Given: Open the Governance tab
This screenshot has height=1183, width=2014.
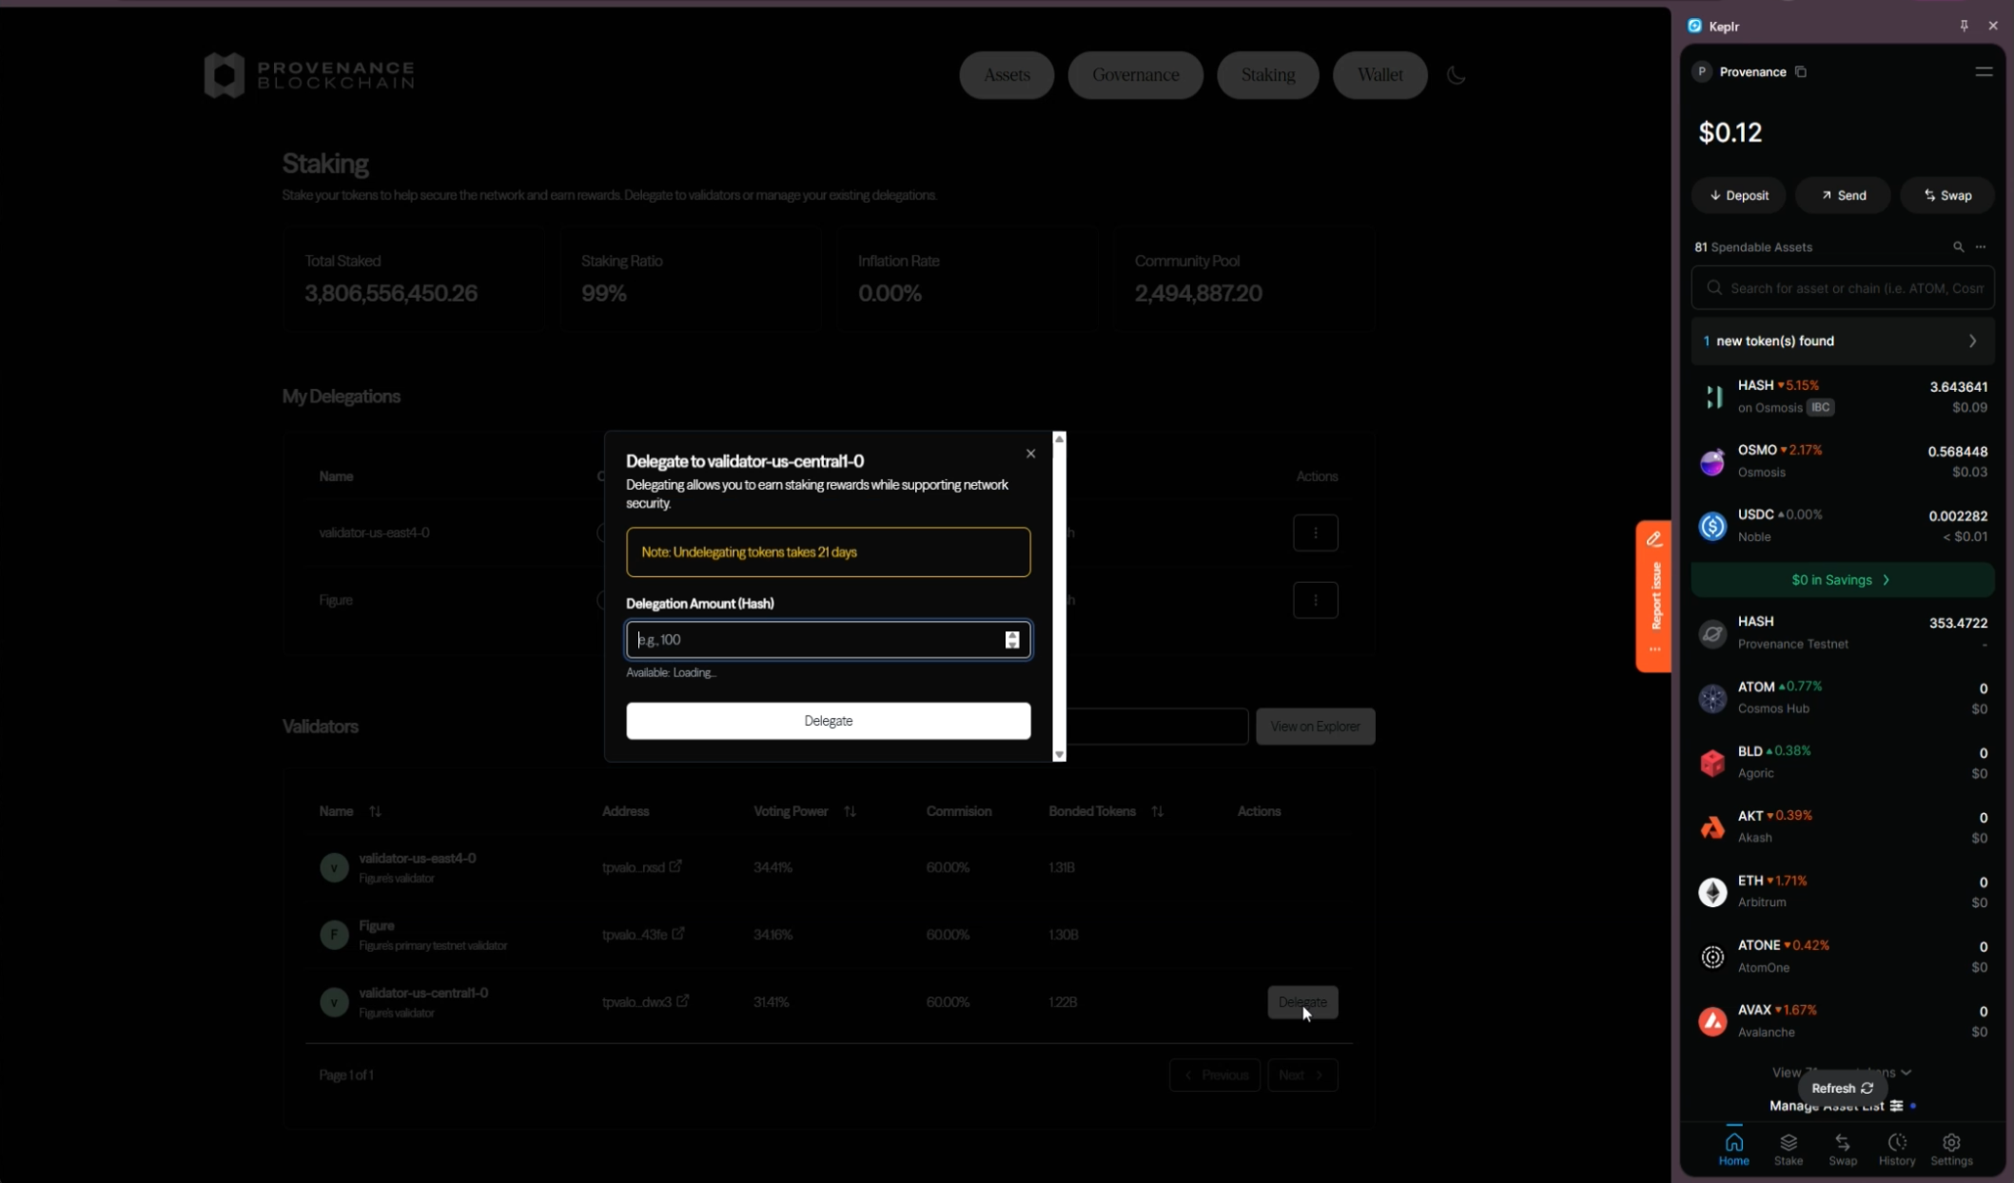Looking at the screenshot, I should pyautogui.click(x=1135, y=75).
